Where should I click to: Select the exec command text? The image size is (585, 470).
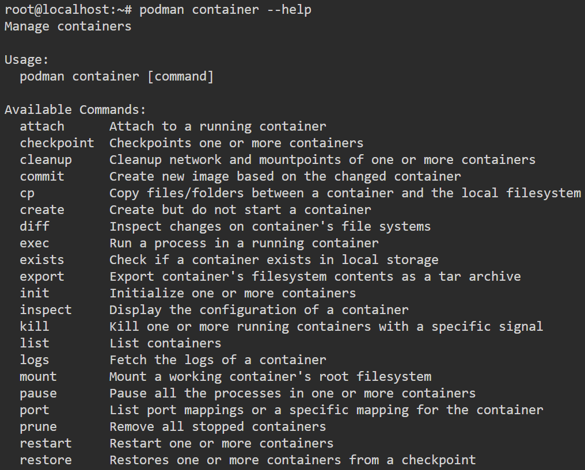coord(34,243)
